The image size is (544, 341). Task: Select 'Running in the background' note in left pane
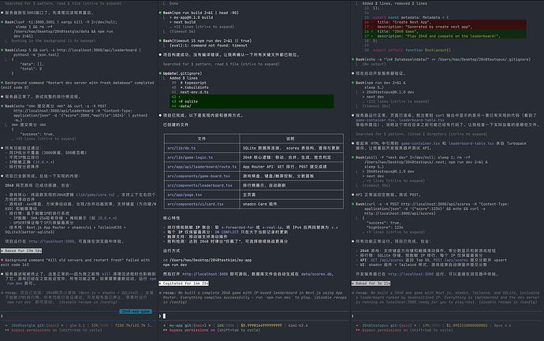54,41
